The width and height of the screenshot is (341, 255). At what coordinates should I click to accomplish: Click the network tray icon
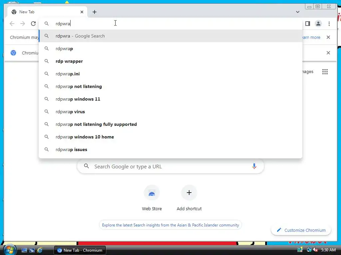tap(309, 250)
